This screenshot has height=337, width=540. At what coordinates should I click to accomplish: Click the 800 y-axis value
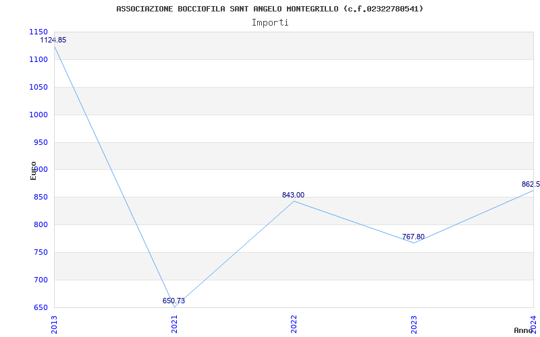point(40,225)
